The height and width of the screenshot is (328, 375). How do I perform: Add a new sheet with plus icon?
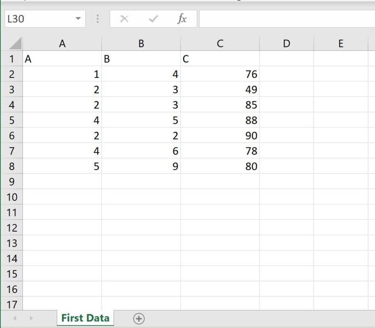pyautogui.click(x=139, y=319)
